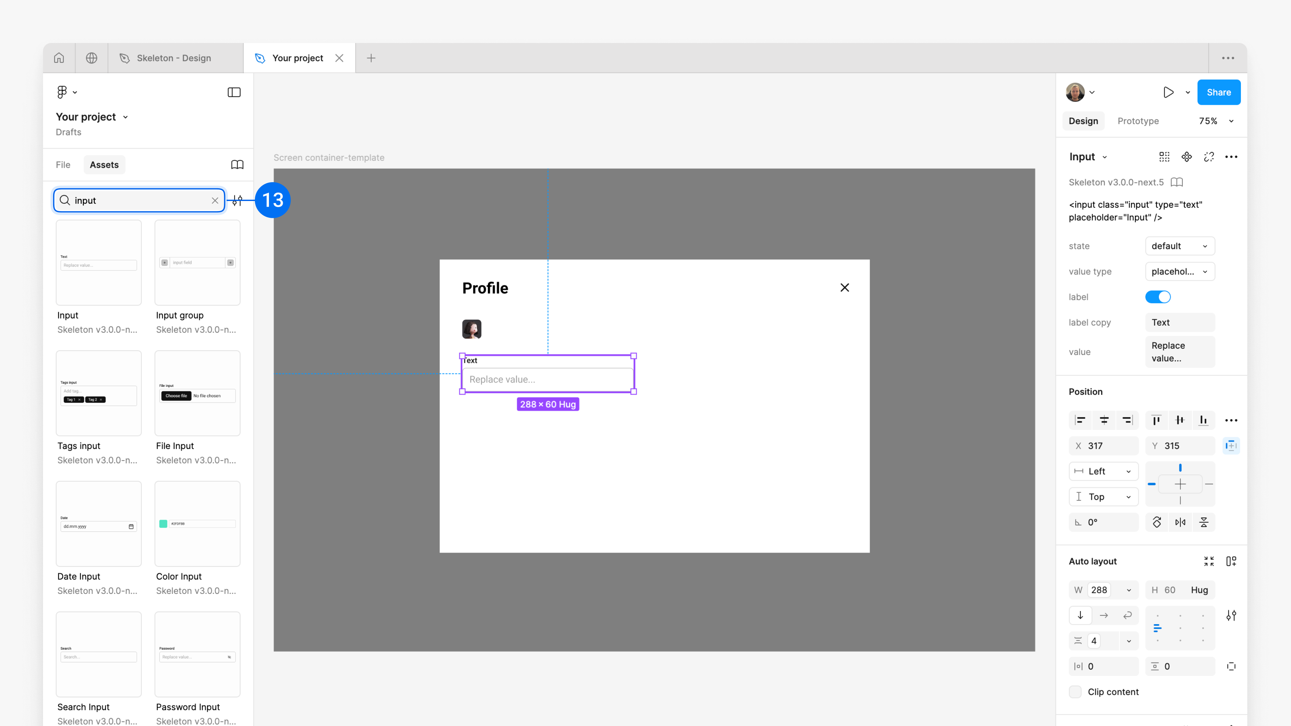This screenshot has height=726, width=1291.
Task: Click the asset search filter settings icon
Action: point(238,200)
